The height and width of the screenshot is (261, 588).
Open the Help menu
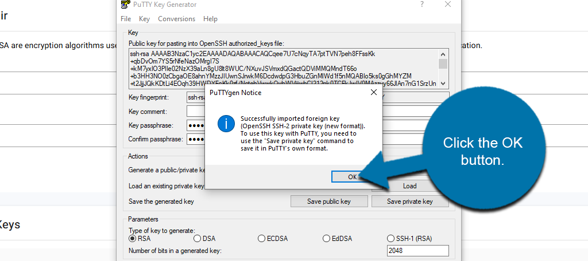click(x=210, y=19)
